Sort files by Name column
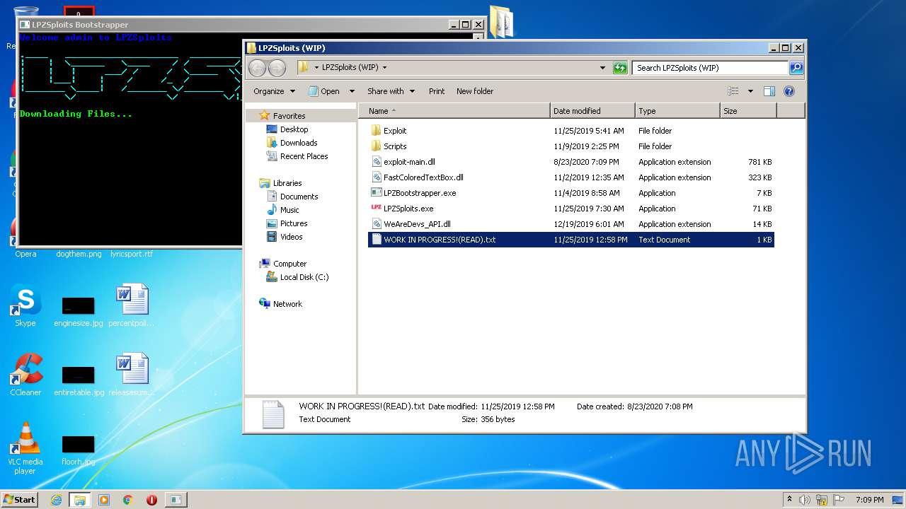 [x=454, y=111]
